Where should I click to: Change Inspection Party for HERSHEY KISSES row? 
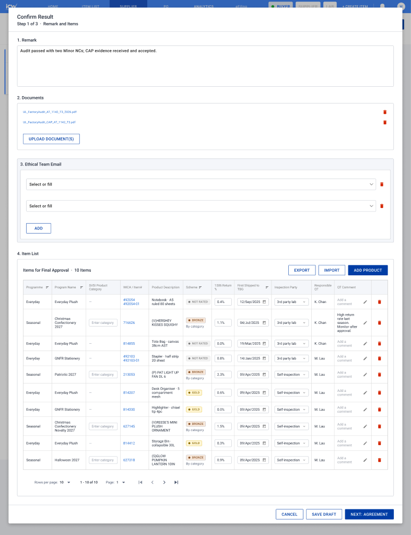click(291, 323)
